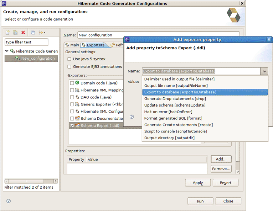
Task: Click the New launch configuration icon
Action: click(8, 32)
